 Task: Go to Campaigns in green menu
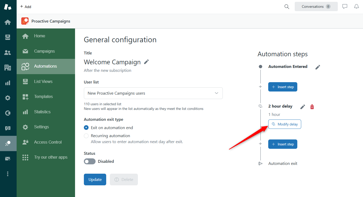(46, 51)
